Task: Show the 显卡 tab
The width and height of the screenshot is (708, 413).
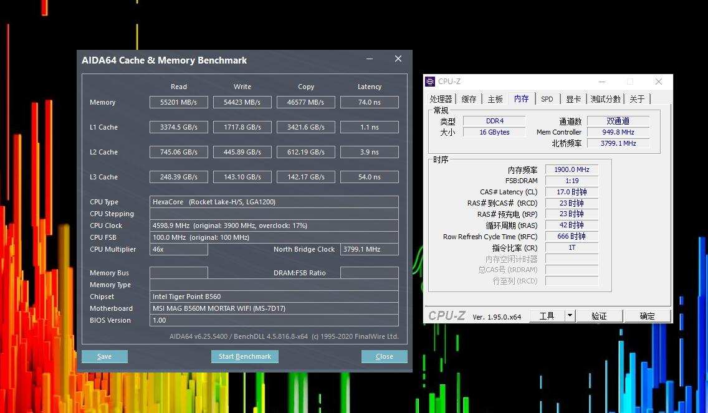Action: [x=573, y=99]
